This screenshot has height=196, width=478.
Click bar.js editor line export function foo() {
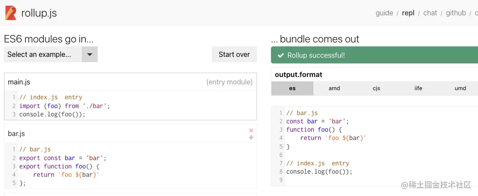point(60,166)
